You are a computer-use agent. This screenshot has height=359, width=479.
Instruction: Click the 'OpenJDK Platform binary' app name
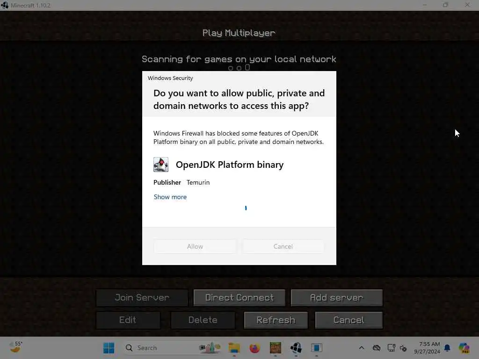pos(230,165)
